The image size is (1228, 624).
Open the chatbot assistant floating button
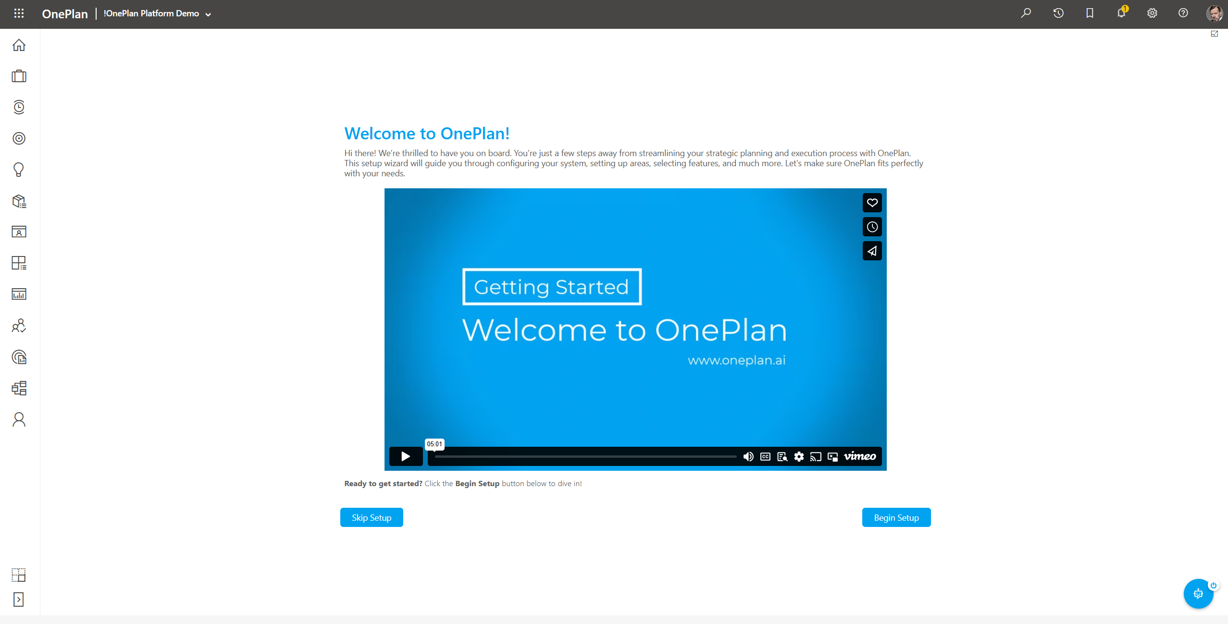1198,594
